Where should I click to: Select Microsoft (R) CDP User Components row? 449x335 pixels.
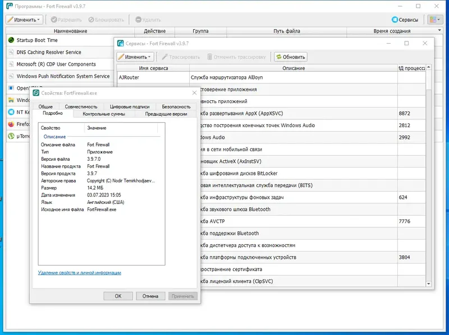[60, 64]
